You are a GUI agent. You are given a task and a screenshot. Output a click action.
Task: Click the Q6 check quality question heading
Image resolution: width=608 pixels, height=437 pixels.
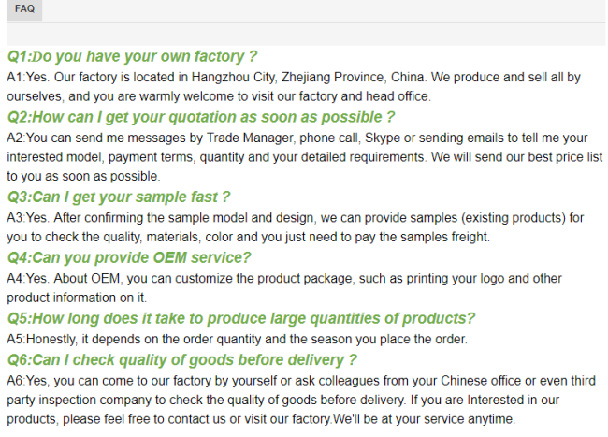tap(181, 360)
